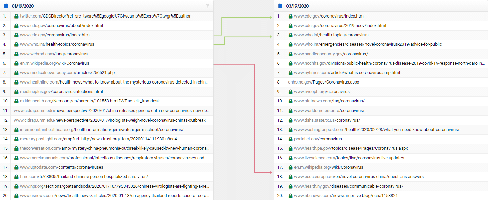Open the medlineplus.gov coronavirusinfections link
The height and width of the screenshot is (200, 488).
pyautogui.click(x=61, y=92)
